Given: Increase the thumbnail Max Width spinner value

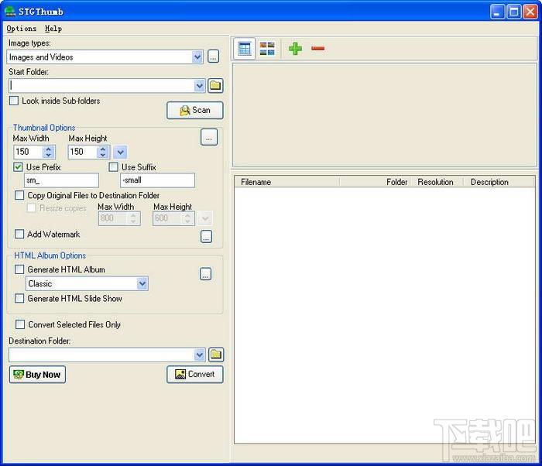Looking at the screenshot, I should coord(48,149).
